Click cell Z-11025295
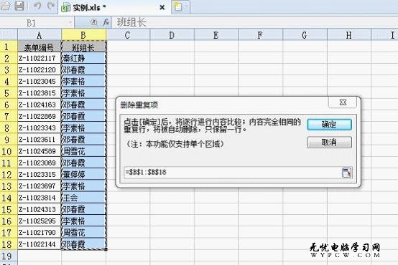This screenshot has width=398, height=265. tap(40, 221)
